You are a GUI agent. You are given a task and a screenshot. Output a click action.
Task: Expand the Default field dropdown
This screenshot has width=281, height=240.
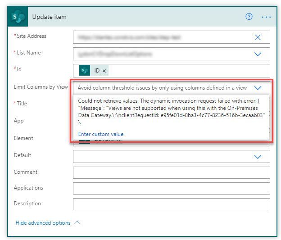pyautogui.click(x=258, y=157)
